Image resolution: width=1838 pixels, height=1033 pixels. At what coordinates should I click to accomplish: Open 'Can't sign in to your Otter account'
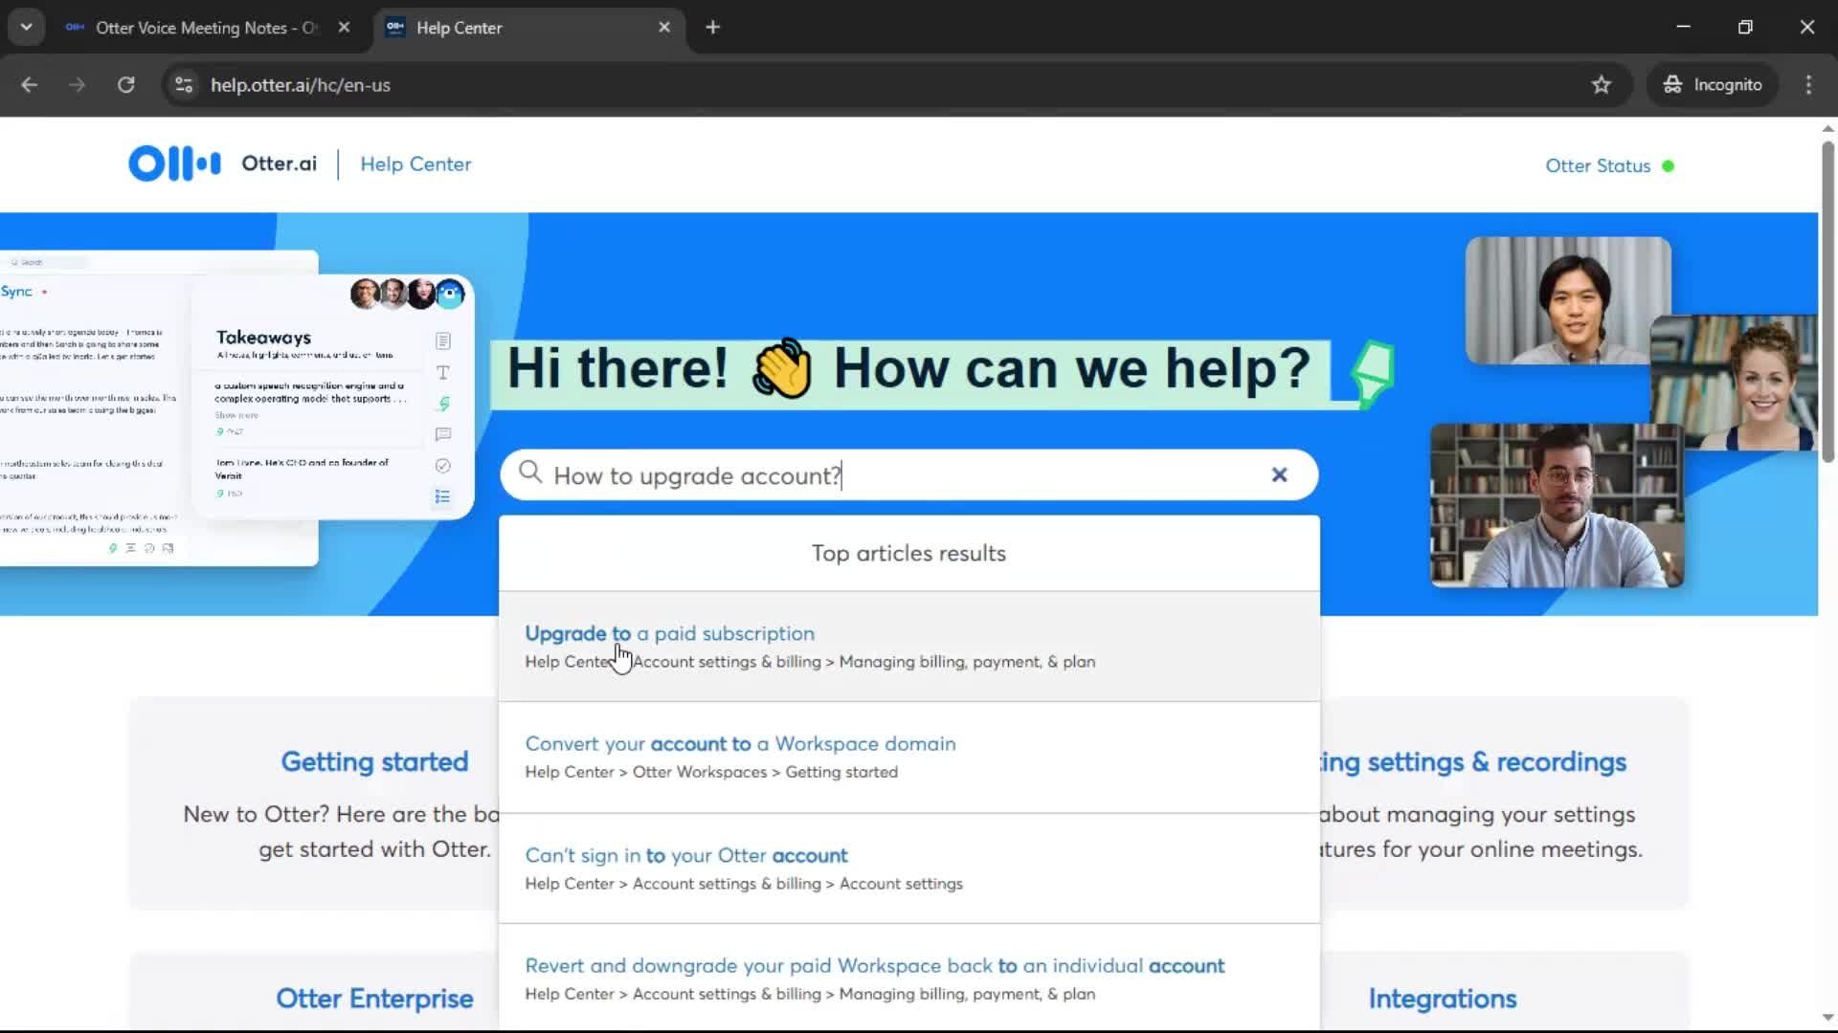pyautogui.click(x=685, y=855)
